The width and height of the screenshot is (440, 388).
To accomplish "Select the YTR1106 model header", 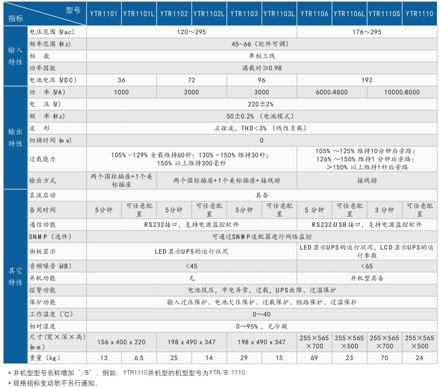I will 314,13.
